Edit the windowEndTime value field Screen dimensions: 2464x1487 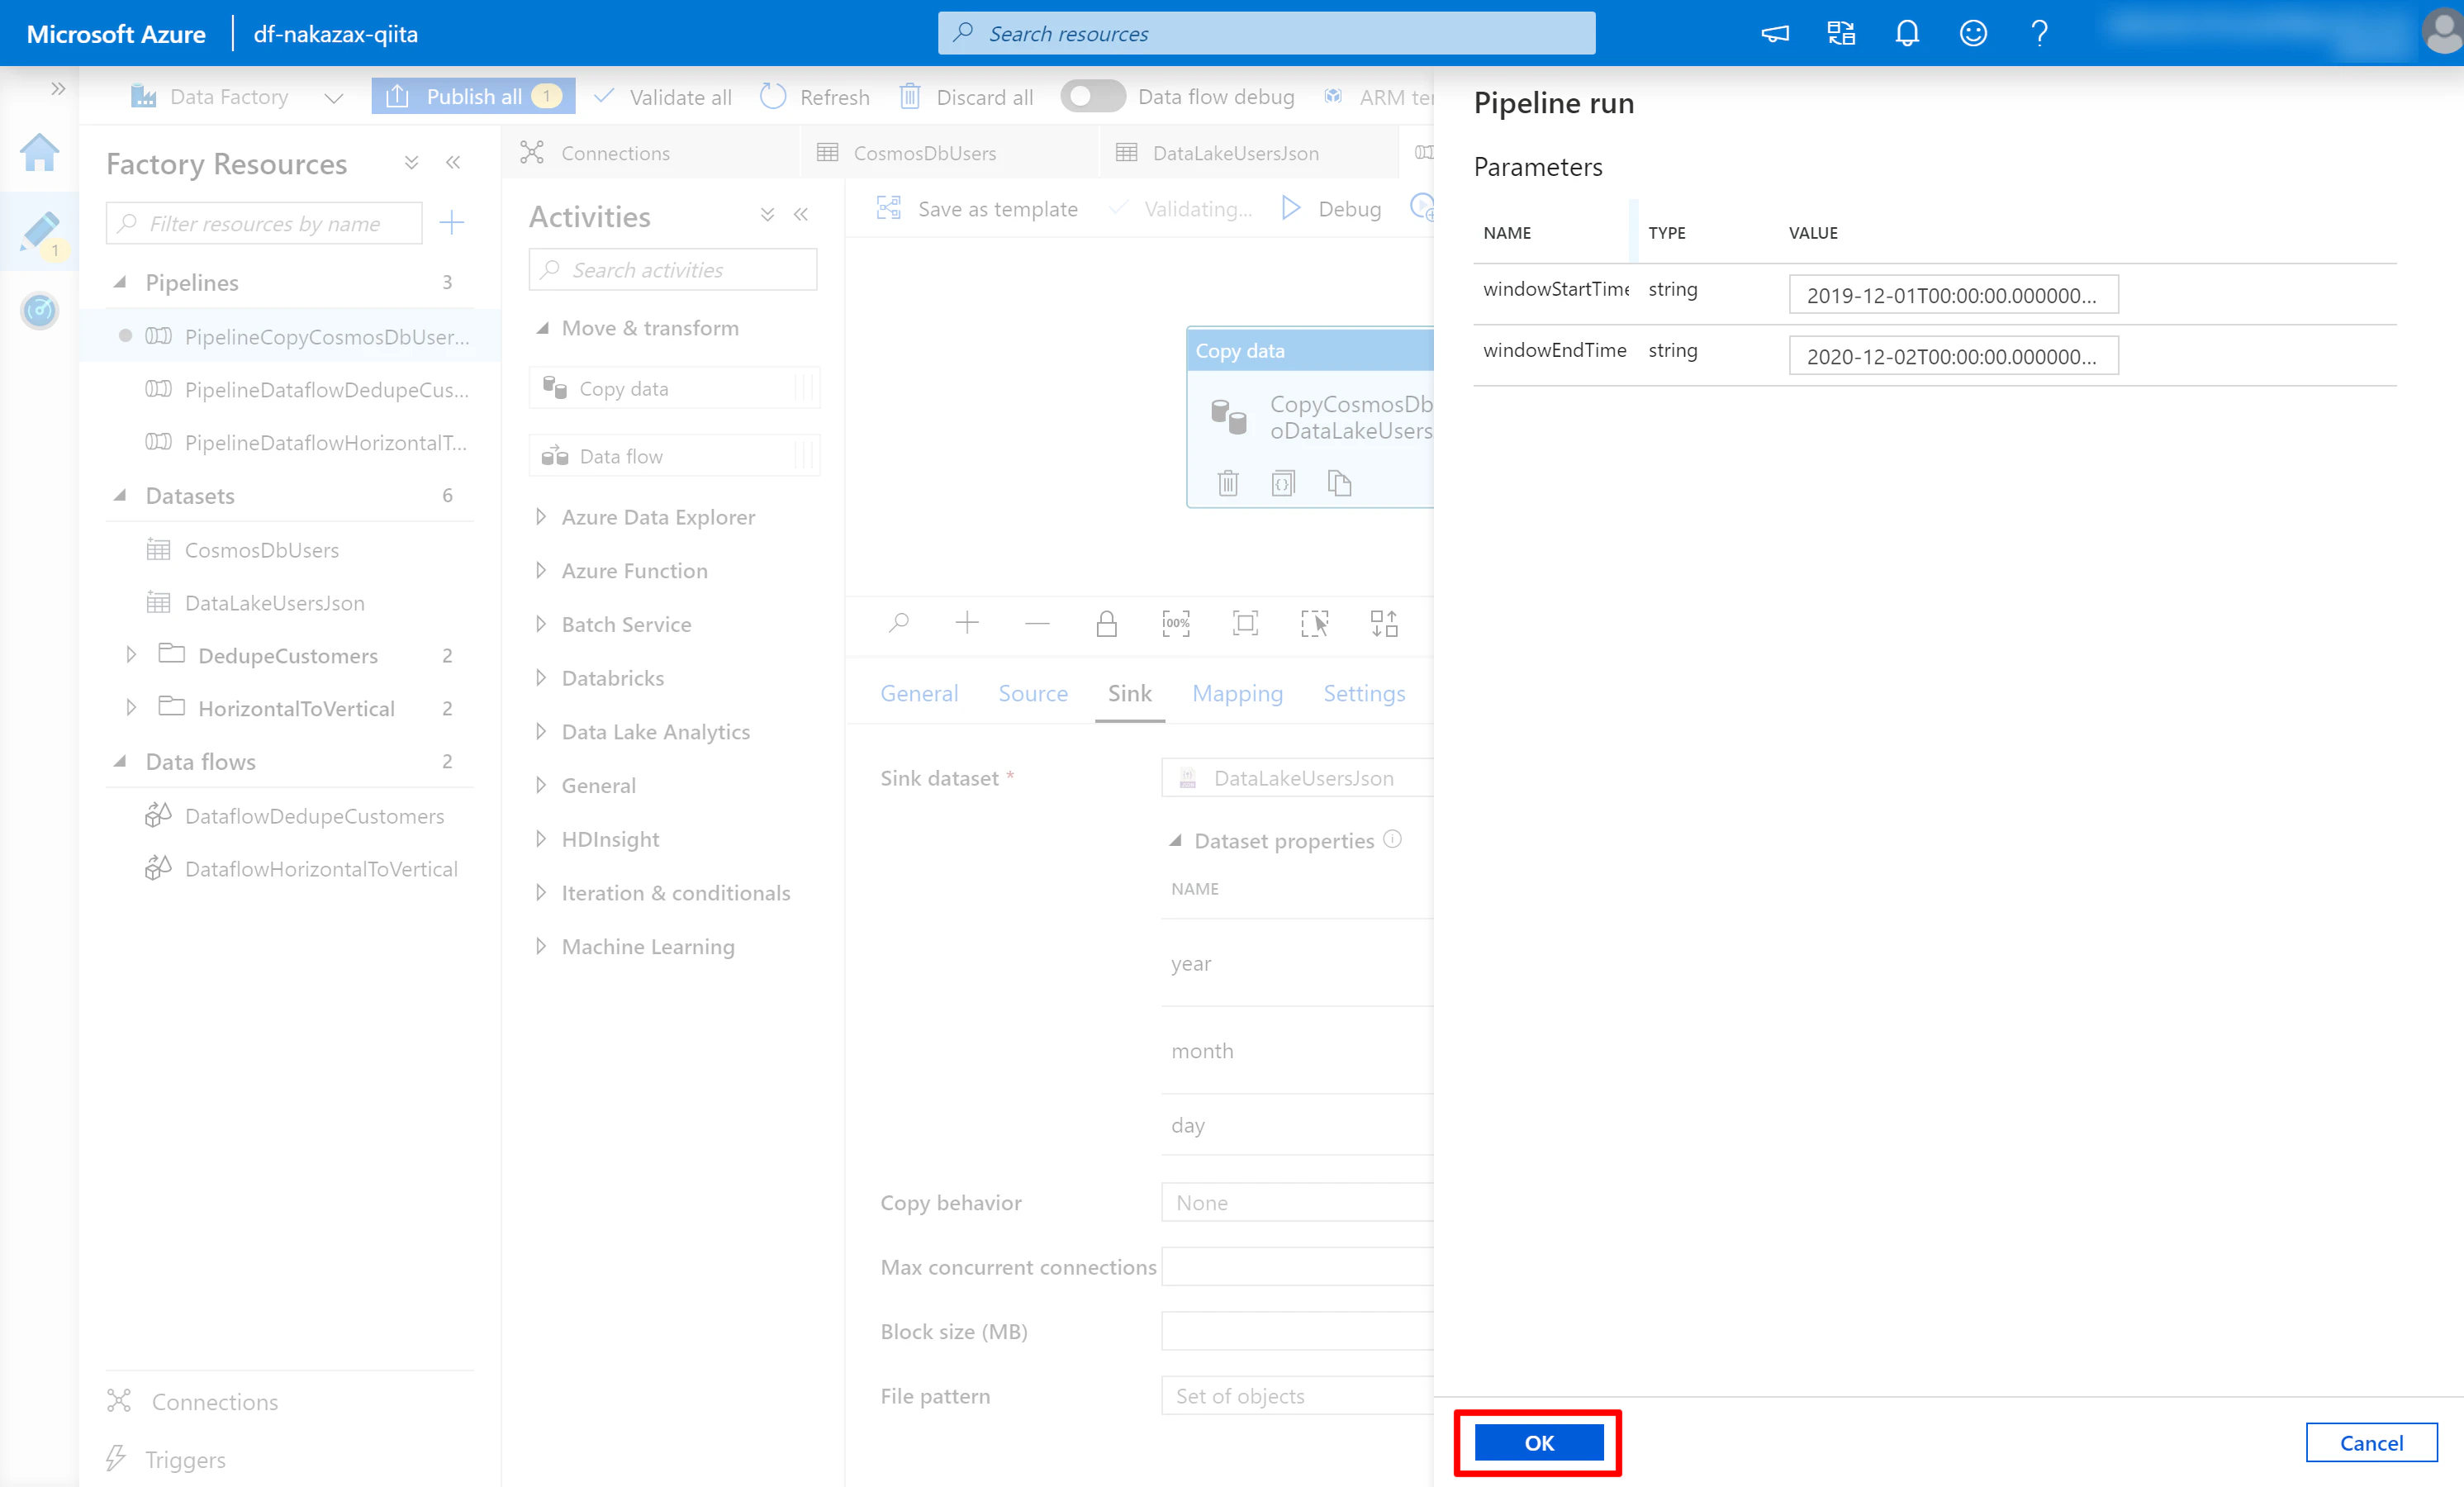[x=1953, y=356]
